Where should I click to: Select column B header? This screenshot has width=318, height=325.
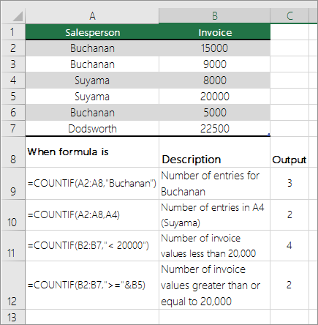(x=214, y=16)
